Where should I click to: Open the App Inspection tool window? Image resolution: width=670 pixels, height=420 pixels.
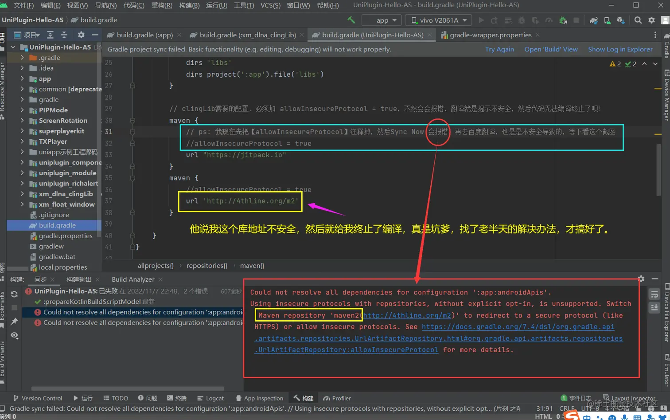tap(259, 398)
